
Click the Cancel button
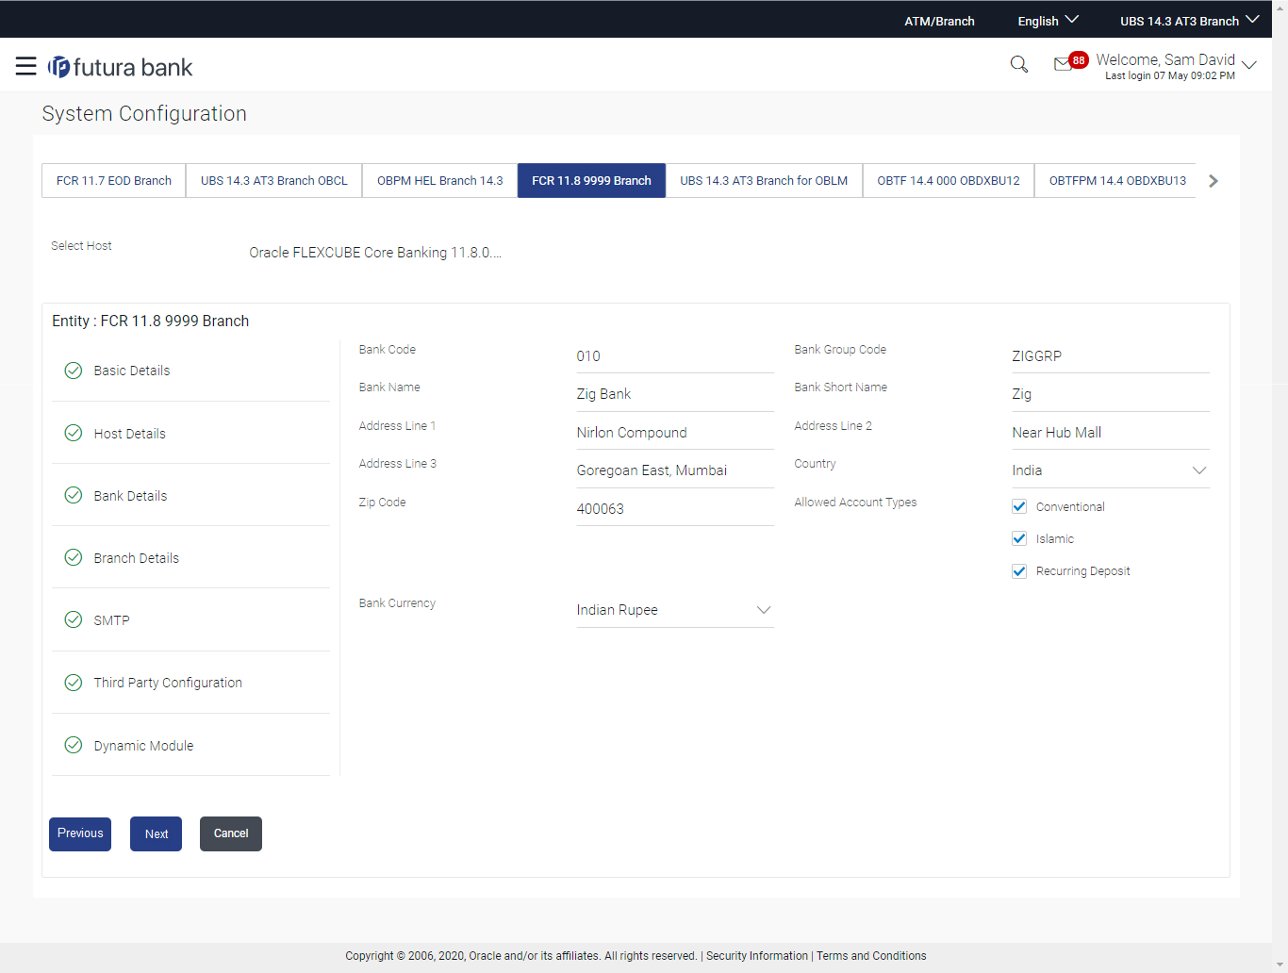point(231,833)
